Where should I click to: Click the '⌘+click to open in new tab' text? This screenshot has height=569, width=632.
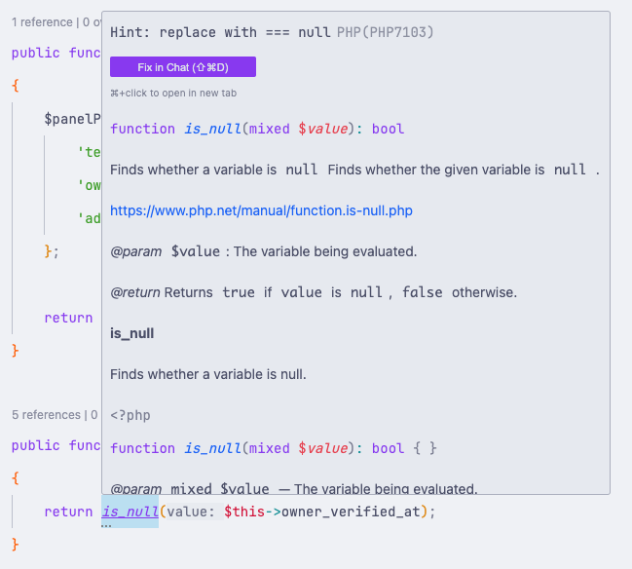pyautogui.click(x=173, y=94)
